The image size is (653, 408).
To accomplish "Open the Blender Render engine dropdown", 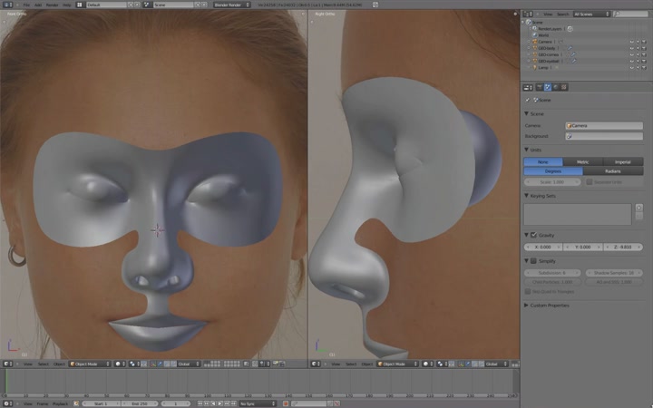I will [232, 5].
